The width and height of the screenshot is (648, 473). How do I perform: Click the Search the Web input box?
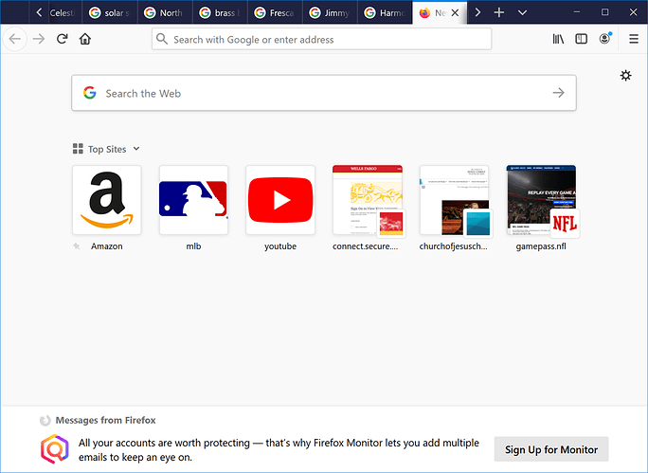point(324,93)
